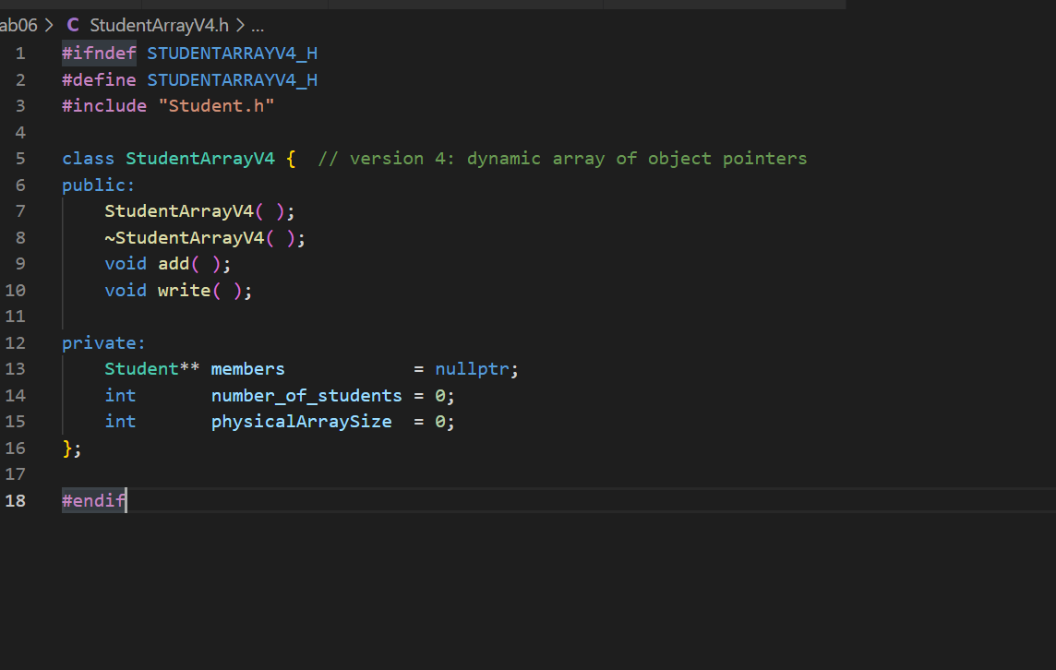Click the "add" method name
The height and width of the screenshot is (670, 1056).
click(174, 263)
